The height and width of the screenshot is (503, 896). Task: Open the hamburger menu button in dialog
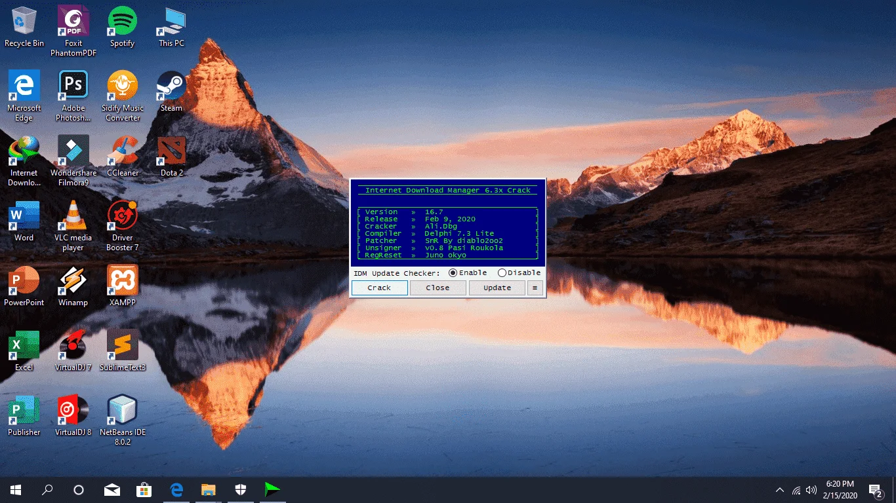535,288
